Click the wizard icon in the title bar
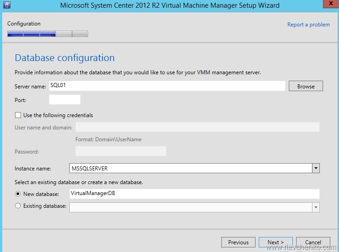 click(x=5, y=5)
